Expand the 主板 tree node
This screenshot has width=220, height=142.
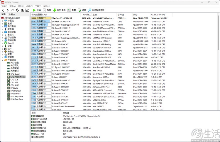pos(2,24)
